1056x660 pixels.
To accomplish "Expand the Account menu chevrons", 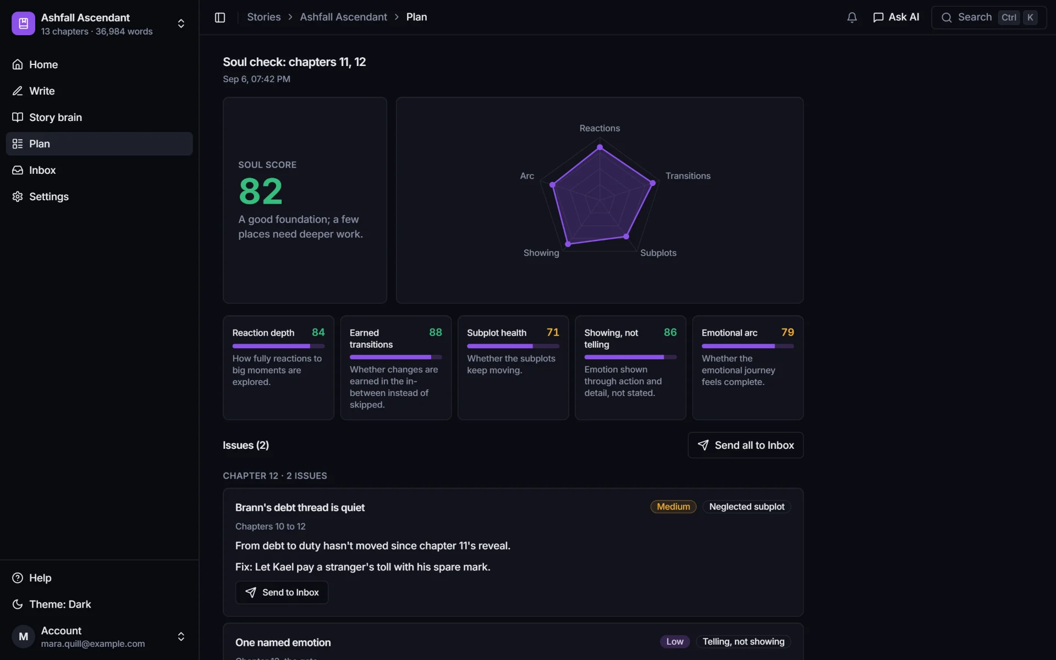I will 181,636.
